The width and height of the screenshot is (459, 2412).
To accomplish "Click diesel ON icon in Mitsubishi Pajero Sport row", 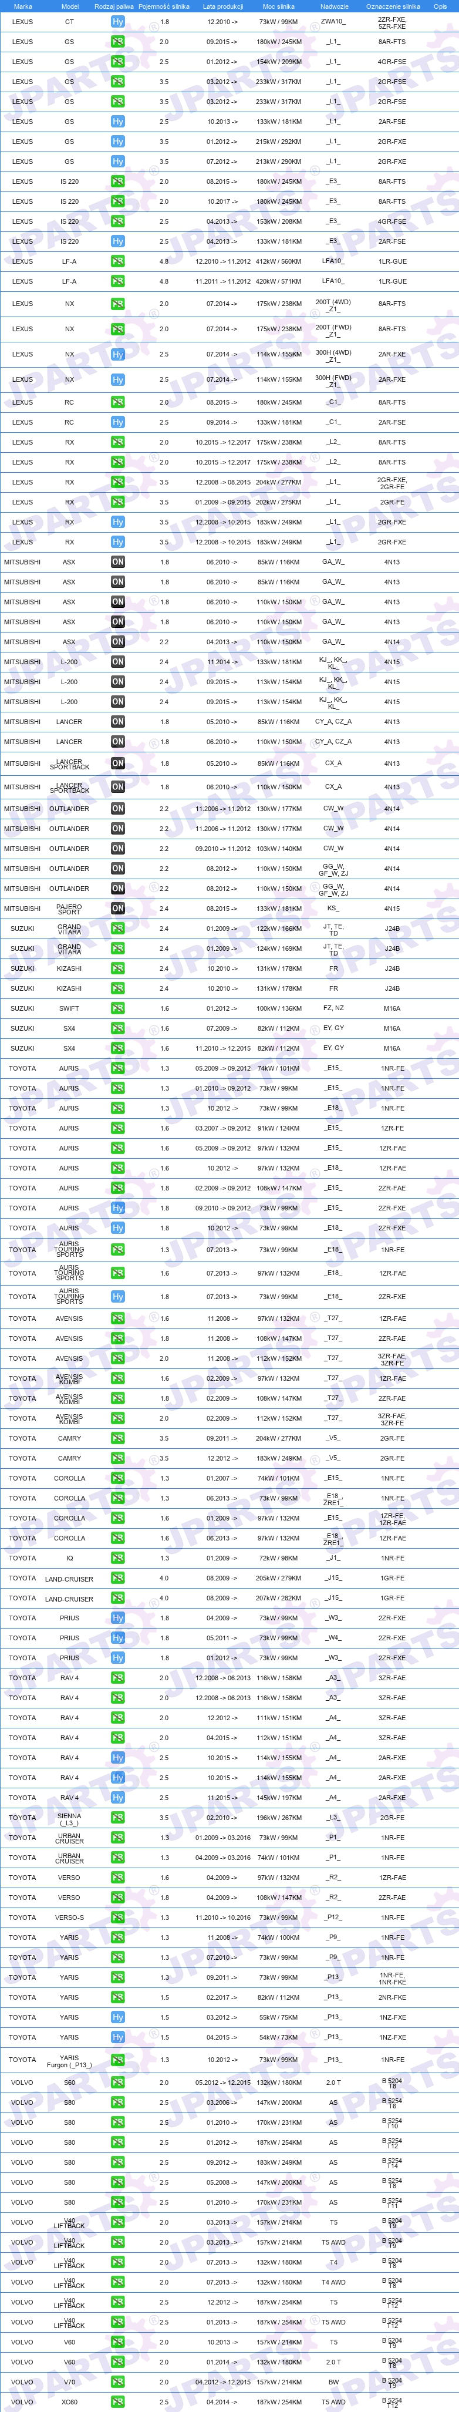I will click(x=117, y=909).
